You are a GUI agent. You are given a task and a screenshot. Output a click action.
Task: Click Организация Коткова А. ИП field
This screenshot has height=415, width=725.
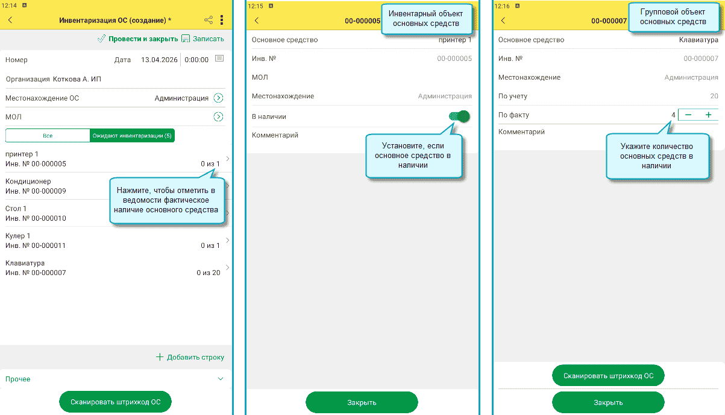[x=115, y=79]
